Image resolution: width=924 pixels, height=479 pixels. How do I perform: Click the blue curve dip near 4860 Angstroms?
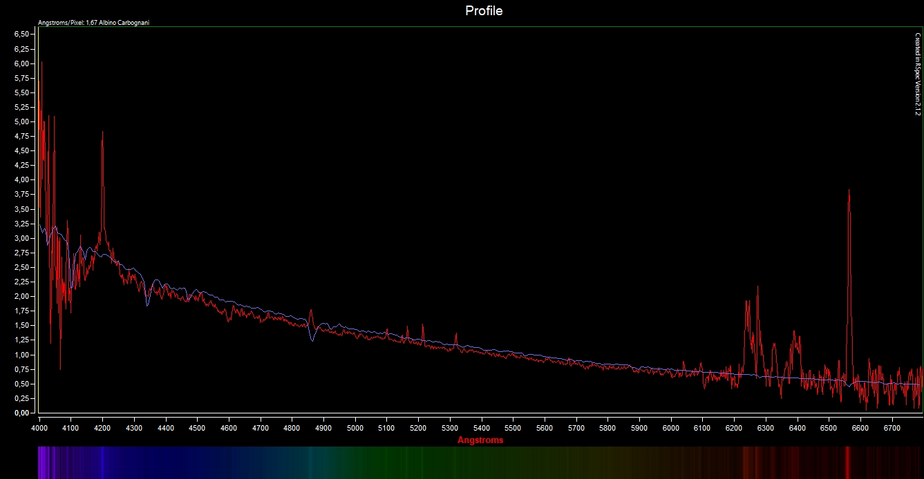point(312,338)
